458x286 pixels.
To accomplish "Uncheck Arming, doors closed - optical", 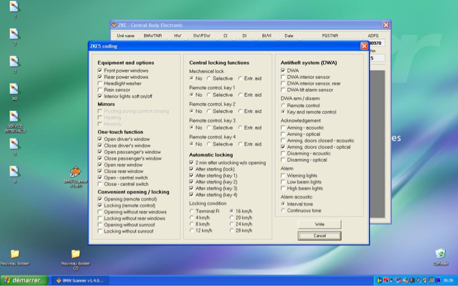I will 283,147.
